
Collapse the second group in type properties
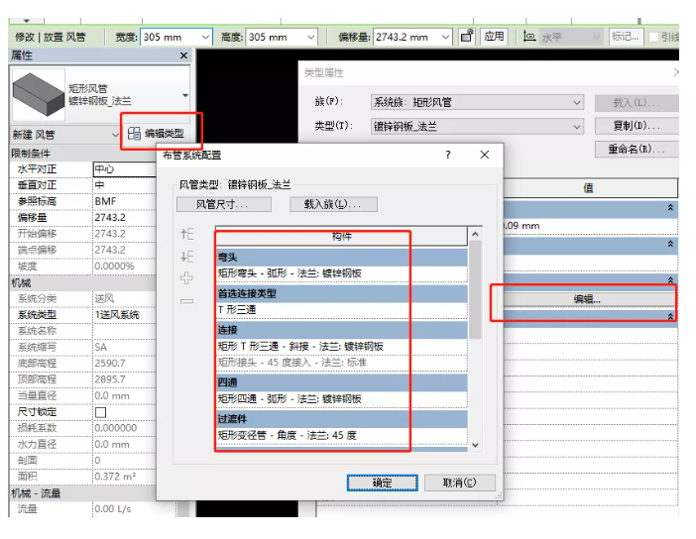670,244
